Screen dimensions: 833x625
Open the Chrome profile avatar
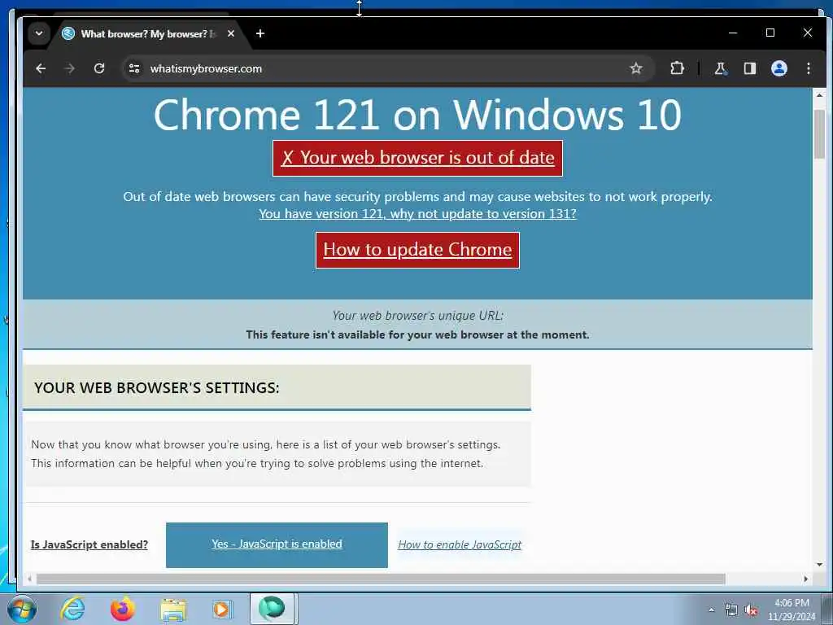click(778, 68)
